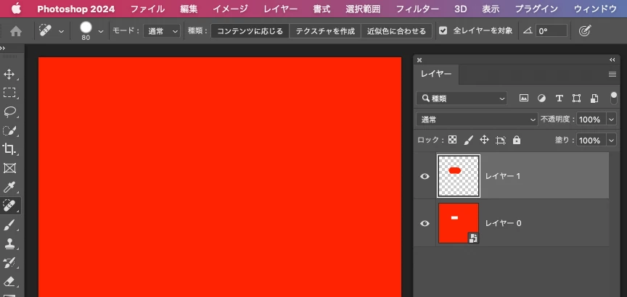Open the Apple menu
627x297 pixels.
(x=16, y=9)
